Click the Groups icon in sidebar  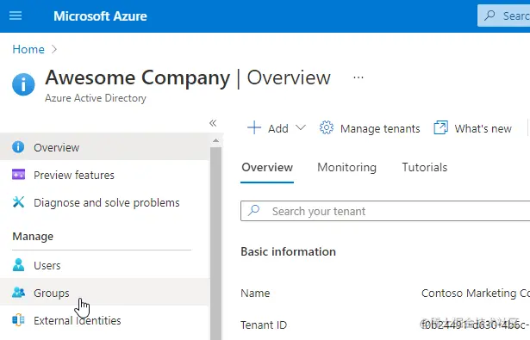point(18,293)
